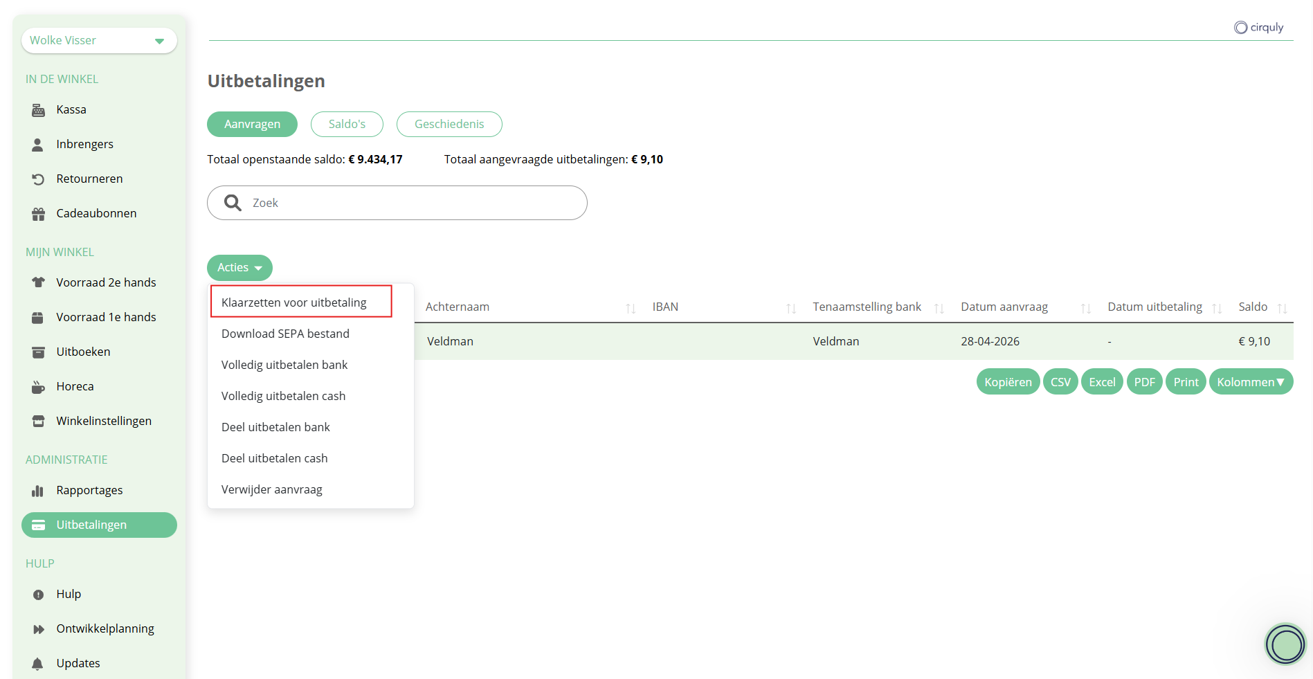Select Volledig uitbetalen bank
Screen dimensions: 1313x679
pos(284,365)
